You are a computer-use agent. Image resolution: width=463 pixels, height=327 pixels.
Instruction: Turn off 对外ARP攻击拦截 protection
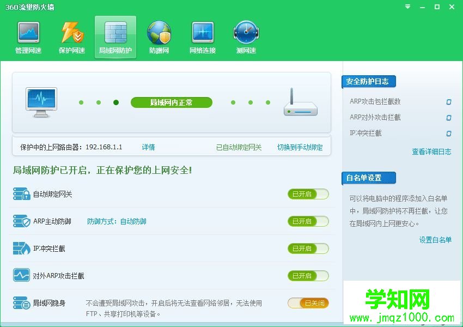pyautogui.click(x=308, y=275)
